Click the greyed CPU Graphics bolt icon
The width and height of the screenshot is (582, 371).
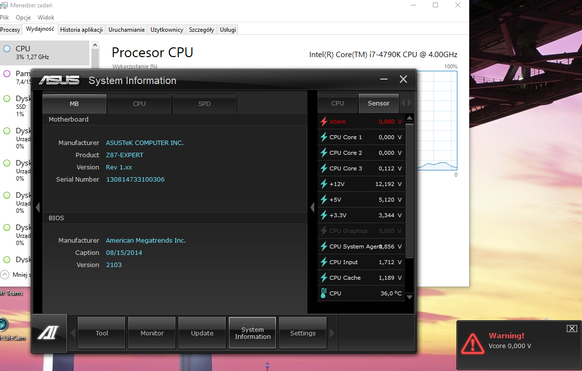point(323,230)
